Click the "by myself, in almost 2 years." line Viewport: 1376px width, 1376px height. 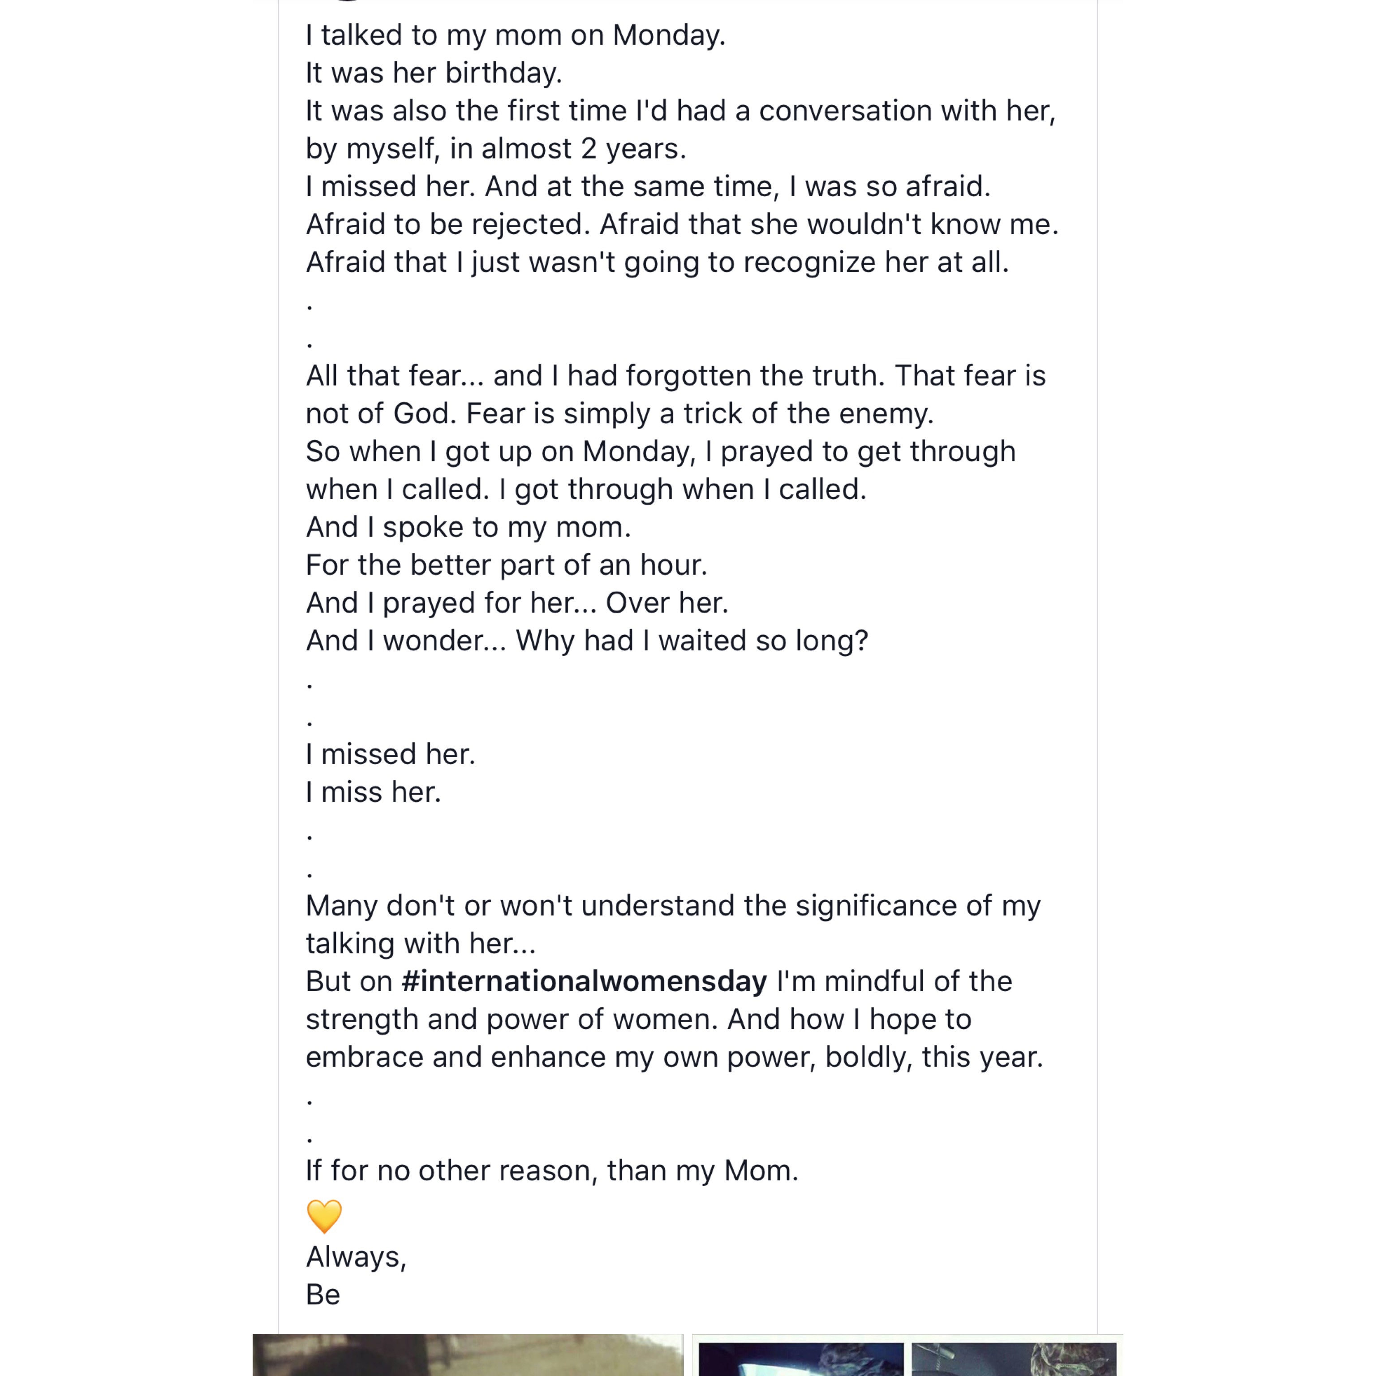496,148
